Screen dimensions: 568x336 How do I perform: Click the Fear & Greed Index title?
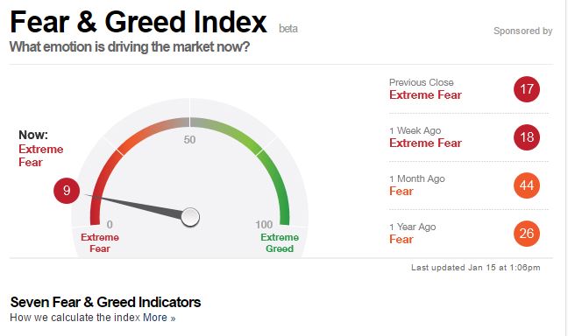click(x=138, y=22)
